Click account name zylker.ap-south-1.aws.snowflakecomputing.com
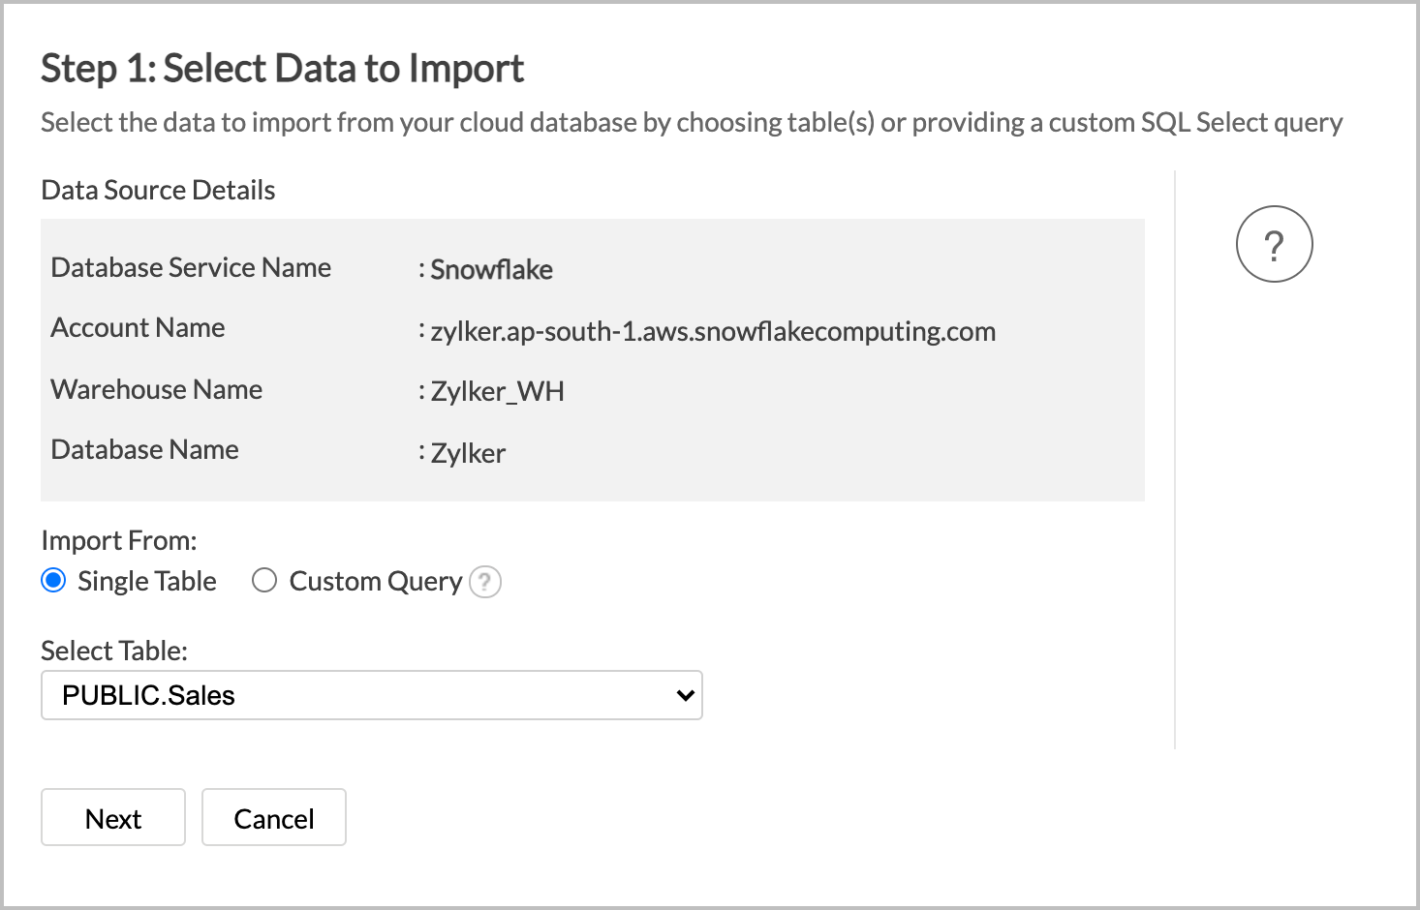The width and height of the screenshot is (1420, 910). 713,331
